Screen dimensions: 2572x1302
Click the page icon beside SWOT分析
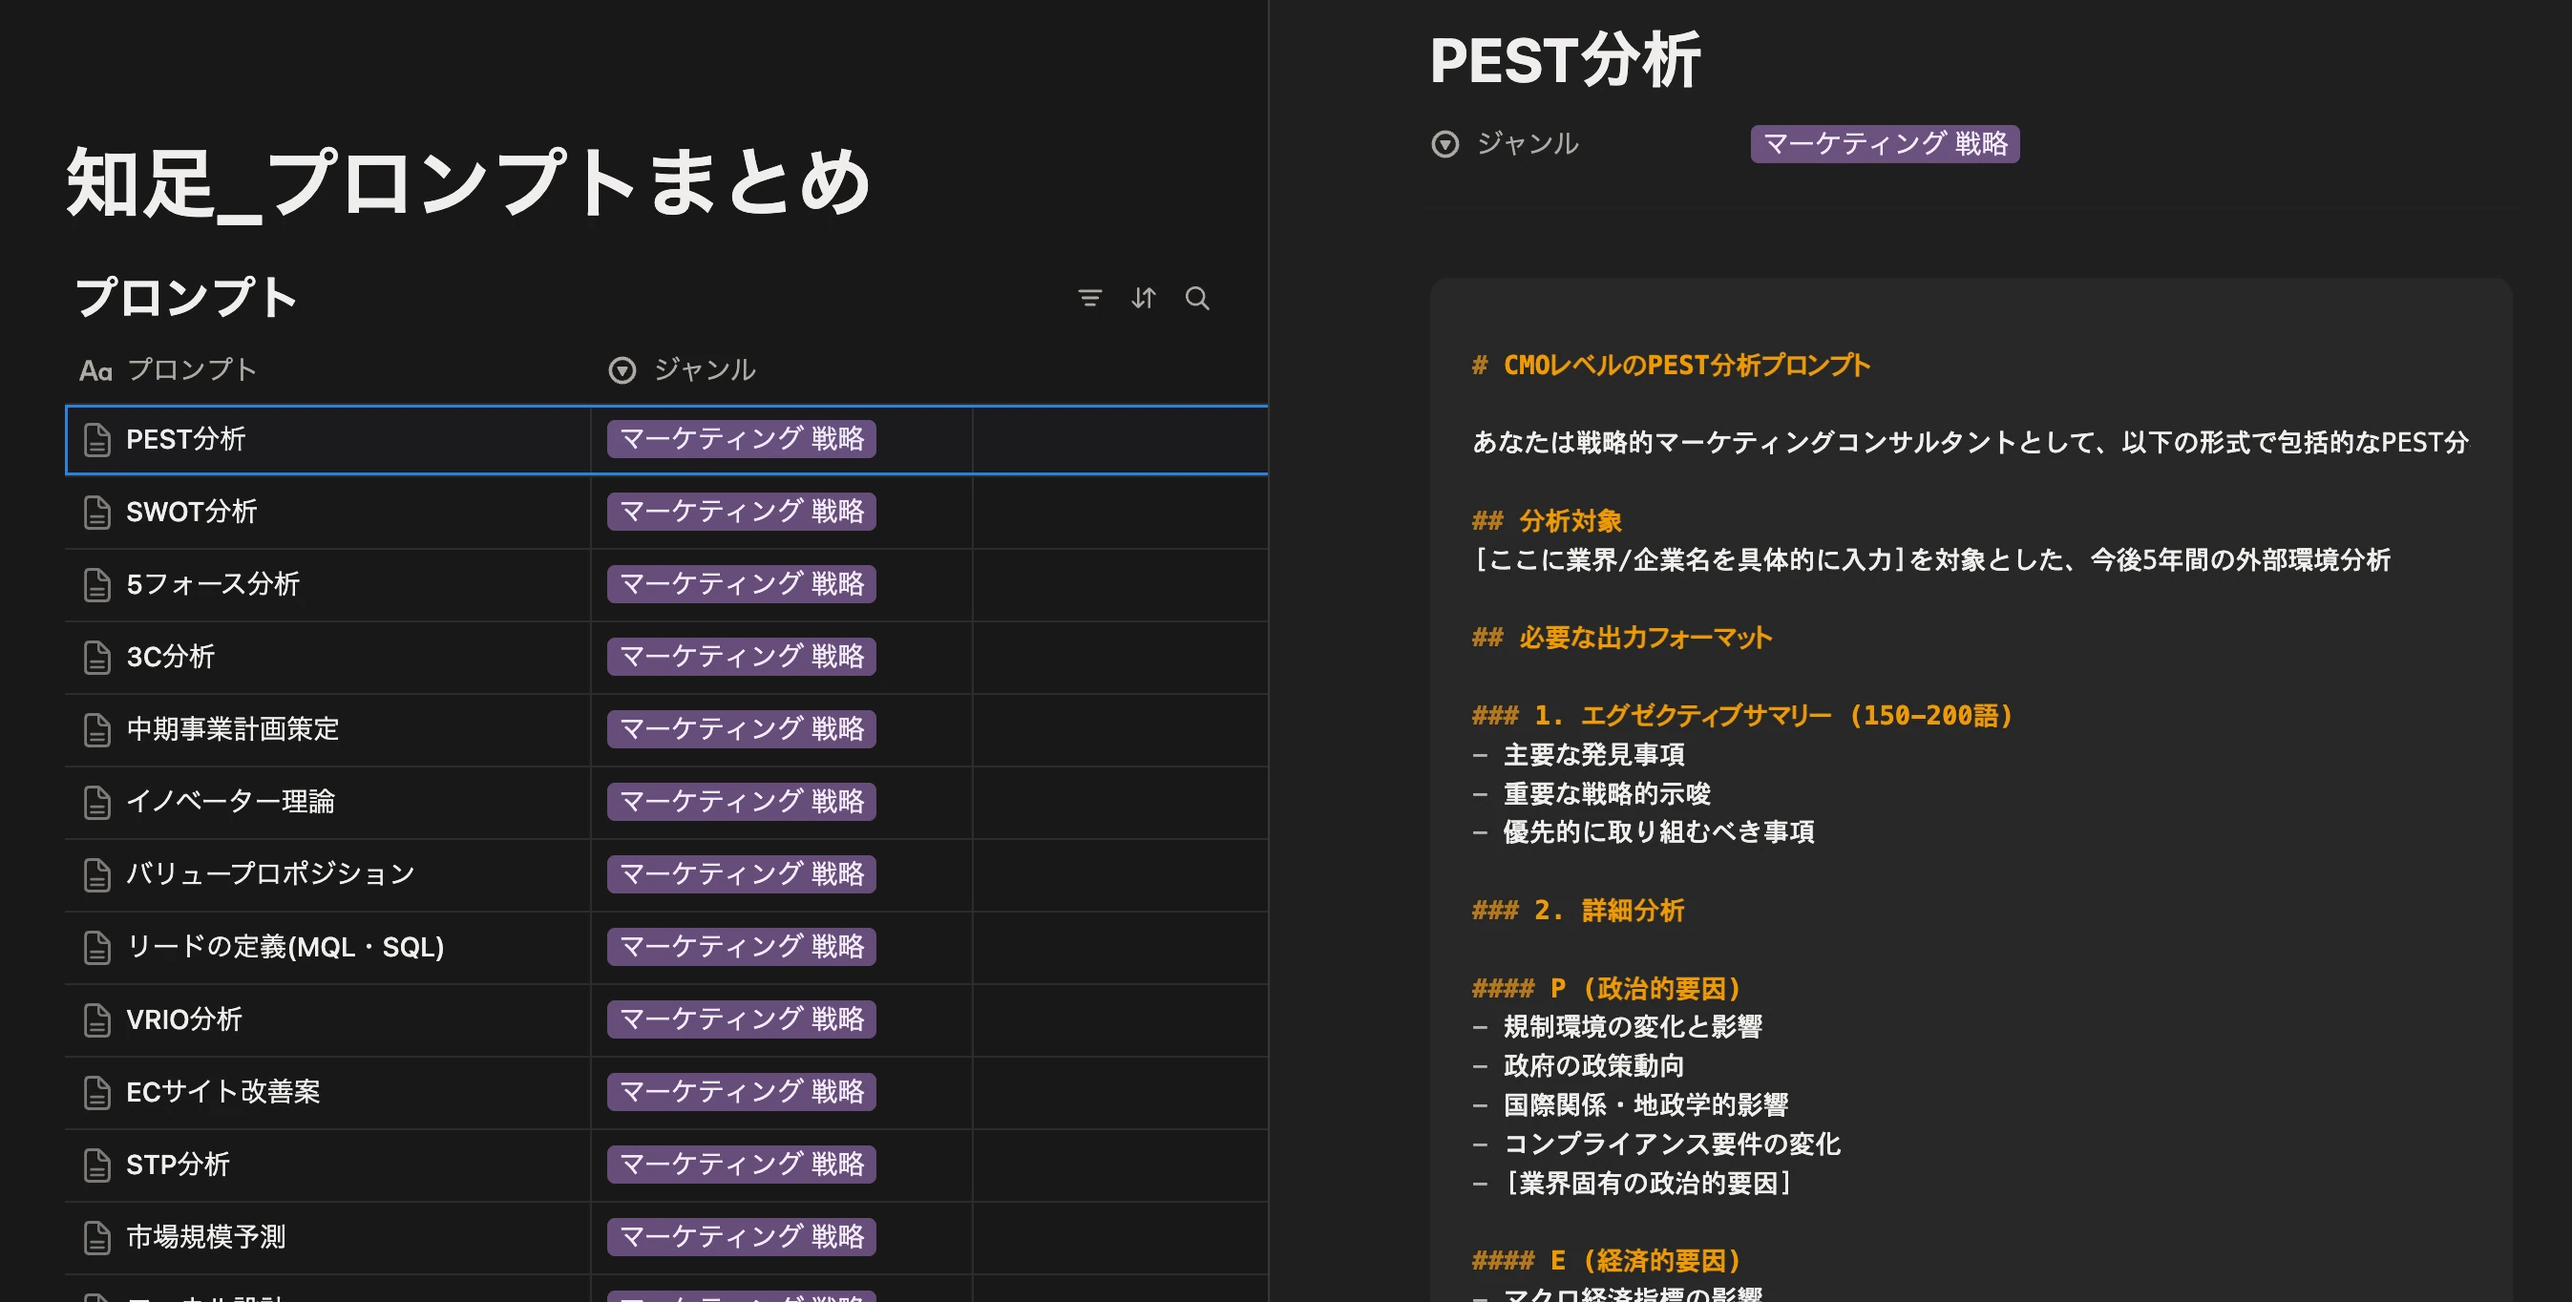(x=96, y=513)
